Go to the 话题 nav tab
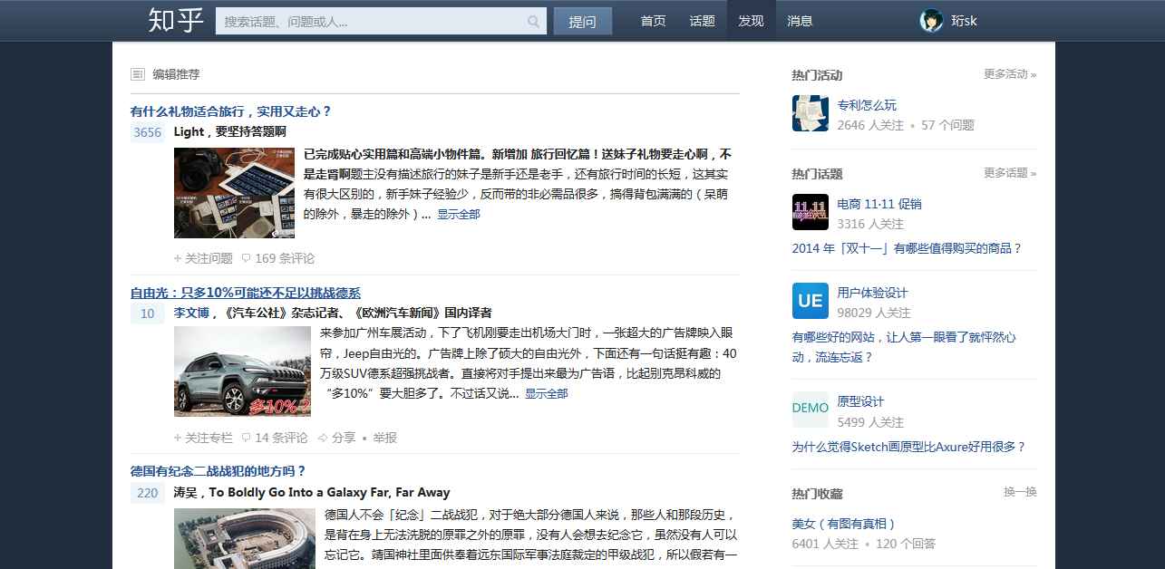This screenshot has height=569, width=1165. pos(702,21)
